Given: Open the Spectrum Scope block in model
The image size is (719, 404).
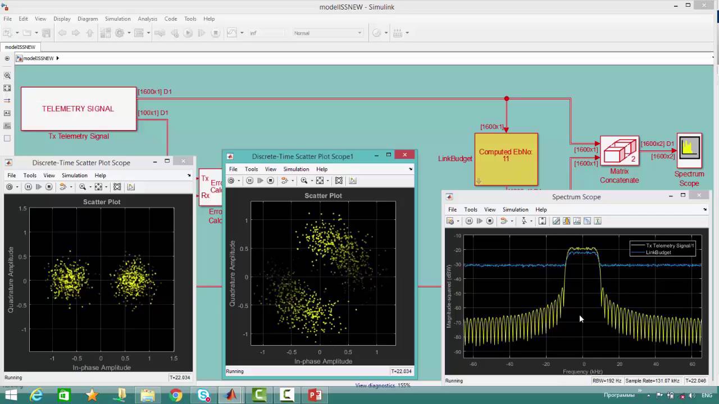Looking at the screenshot, I should 689,150.
